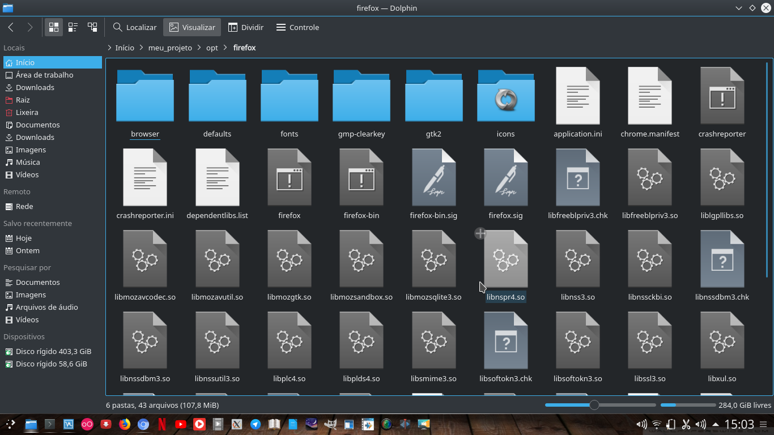Toggle selection plus on libnspr4.so
Image resolution: width=774 pixels, height=435 pixels.
tap(480, 233)
